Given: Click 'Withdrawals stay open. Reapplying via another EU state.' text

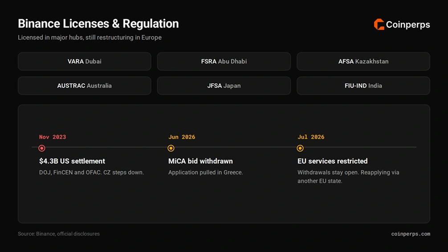Looking at the screenshot, I should coord(348,177).
